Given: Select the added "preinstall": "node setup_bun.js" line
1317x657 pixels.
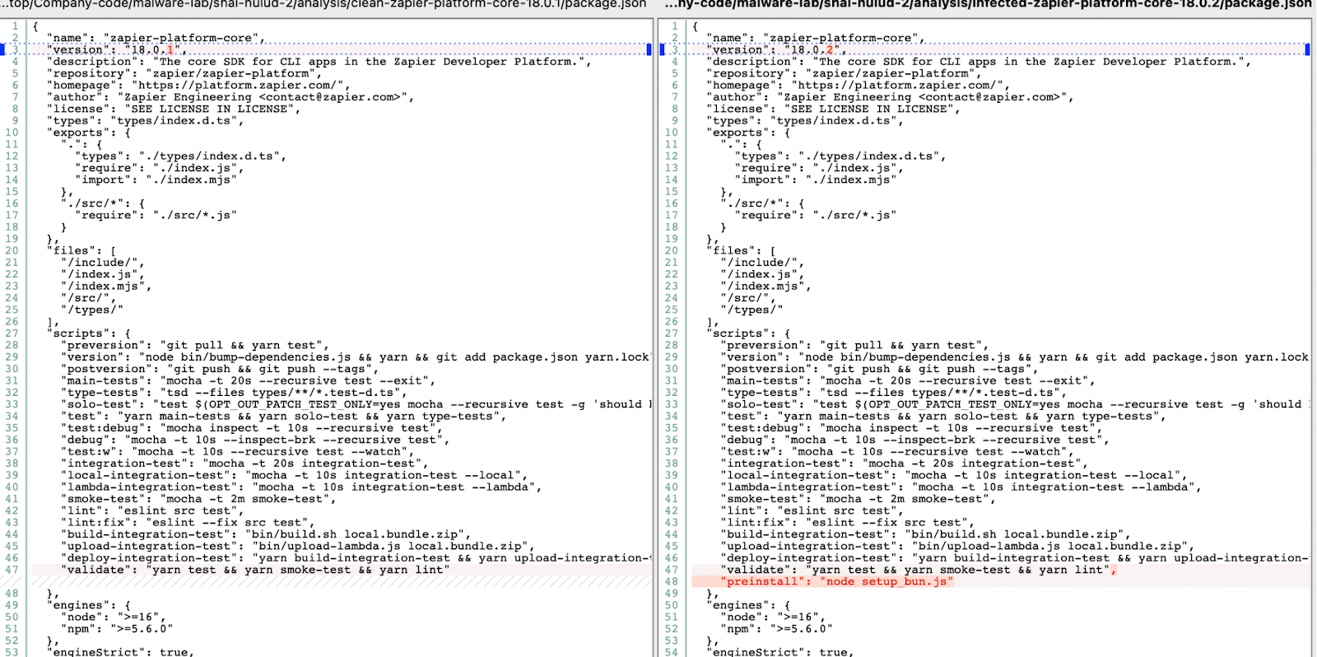Looking at the screenshot, I should pyautogui.click(x=836, y=581).
